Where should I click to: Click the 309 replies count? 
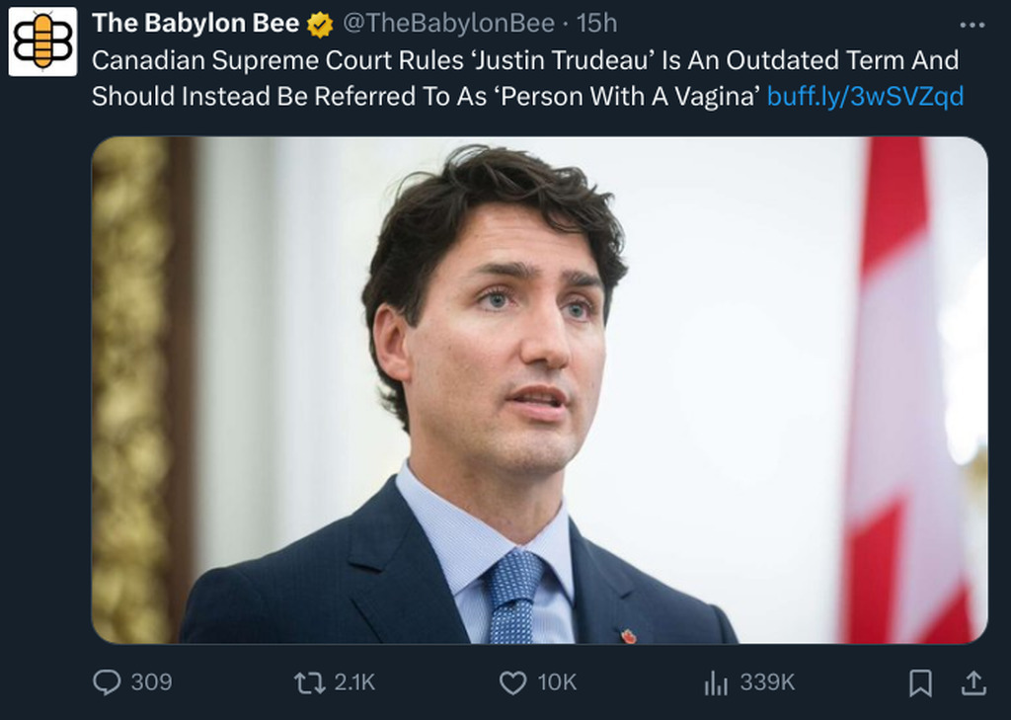(151, 681)
